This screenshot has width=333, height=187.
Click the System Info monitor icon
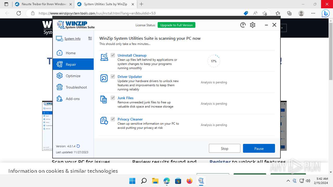[x=59, y=39]
